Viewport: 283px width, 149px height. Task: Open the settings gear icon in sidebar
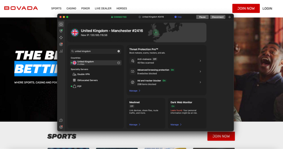[x=61, y=127]
